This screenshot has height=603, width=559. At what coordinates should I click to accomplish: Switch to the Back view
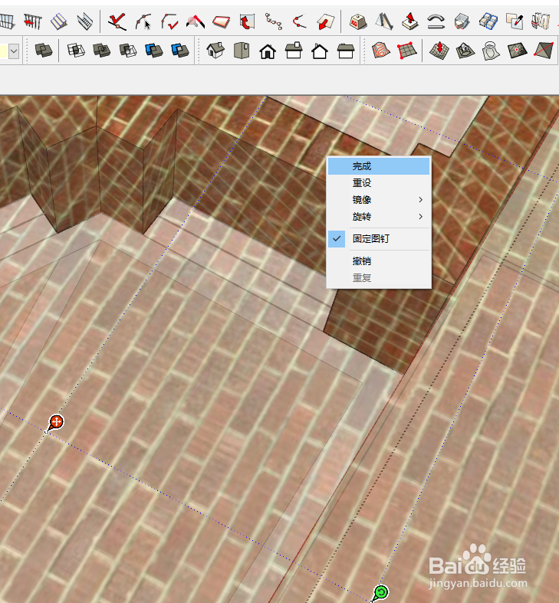(320, 51)
